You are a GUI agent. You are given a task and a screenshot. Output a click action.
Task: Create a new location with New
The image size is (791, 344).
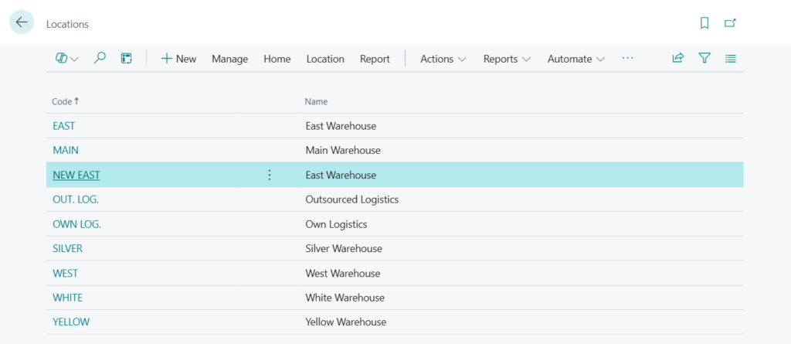[x=178, y=59]
